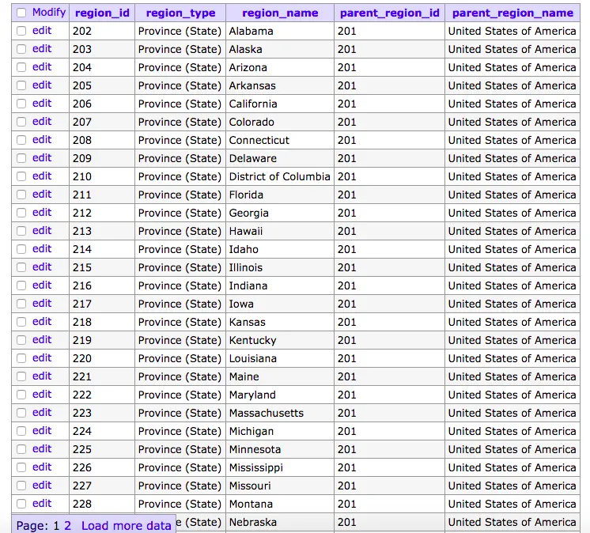The image size is (590, 533).
Task: Click the Nebraska region name cell
Action: coord(279,522)
